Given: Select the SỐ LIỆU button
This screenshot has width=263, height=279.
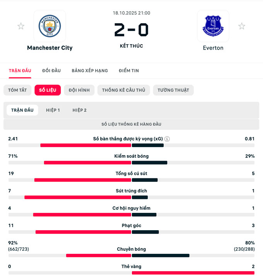Looking at the screenshot, I should click(48, 90).
